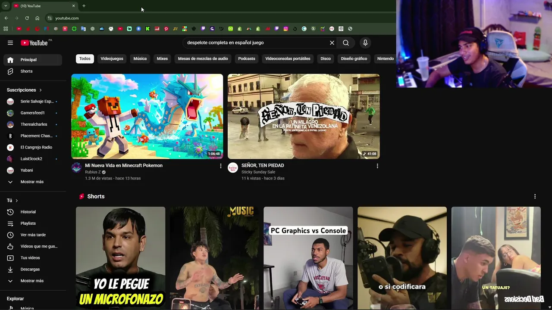
Task: Go to Principal in the sidebar
Action: 33,60
